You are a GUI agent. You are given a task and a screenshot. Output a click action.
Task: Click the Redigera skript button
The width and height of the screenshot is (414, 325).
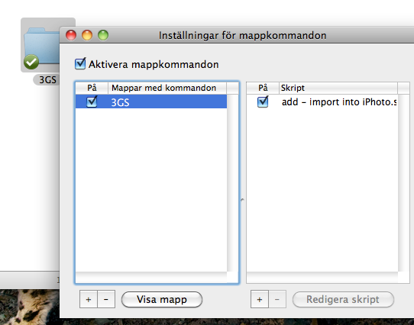point(343,299)
